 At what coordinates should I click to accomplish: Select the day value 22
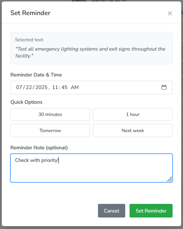pyautogui.click(x=29, y=87)
